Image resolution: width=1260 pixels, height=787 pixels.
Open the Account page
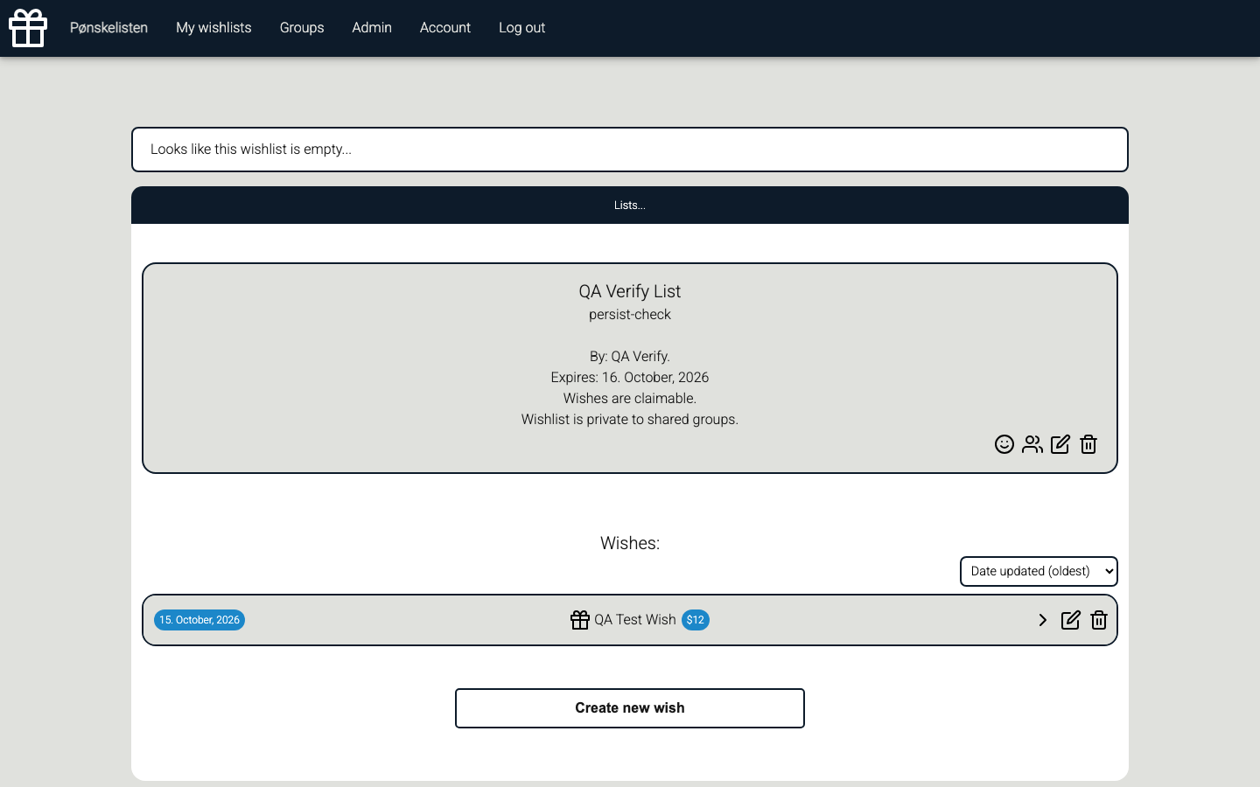(x=445, y=28)
